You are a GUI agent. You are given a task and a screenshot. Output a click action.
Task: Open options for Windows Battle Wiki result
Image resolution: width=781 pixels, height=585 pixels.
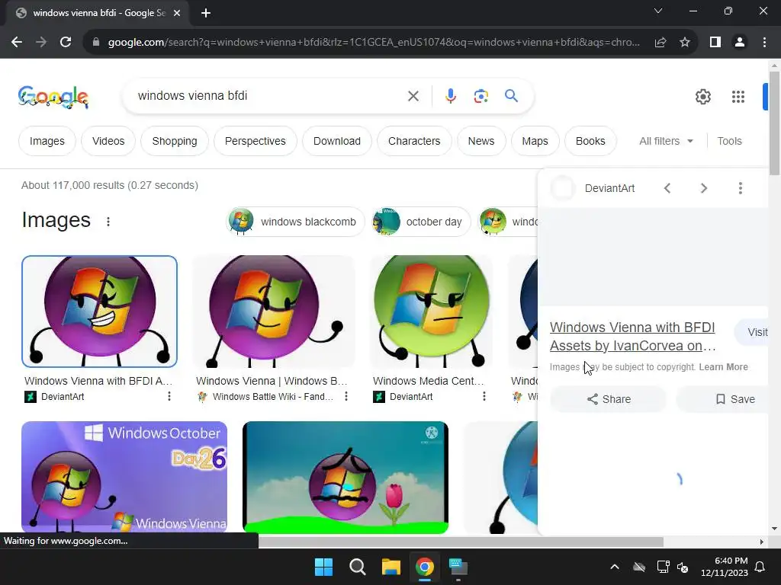click(x=346, y=396)
